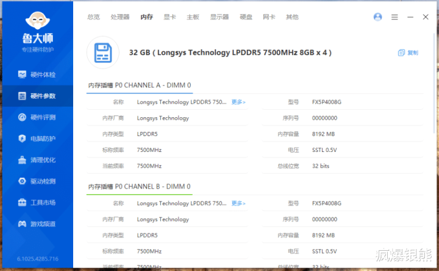Click 更多 link in CHANNEL B section
This screenshot has height=271, width=439.
point(238,203)
